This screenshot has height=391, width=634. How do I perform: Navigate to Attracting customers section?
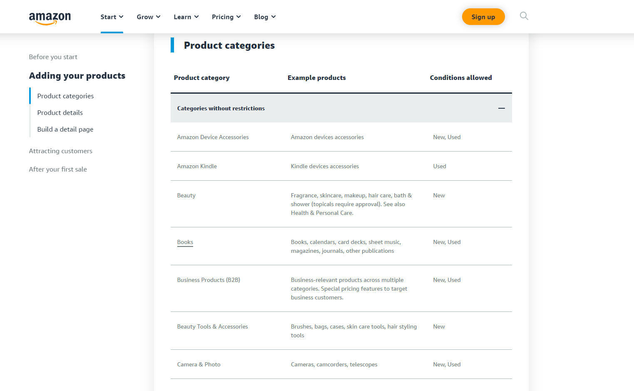point(61,151)
